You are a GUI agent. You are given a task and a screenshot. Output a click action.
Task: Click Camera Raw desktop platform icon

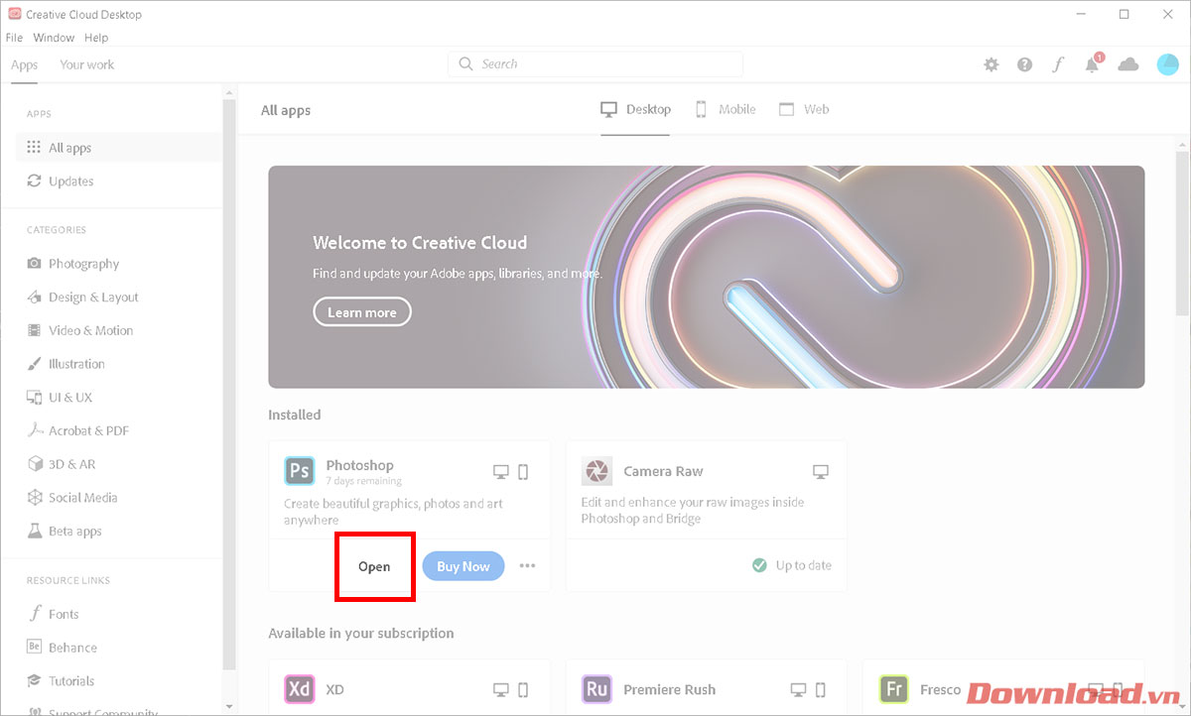[x=821, y=471]
